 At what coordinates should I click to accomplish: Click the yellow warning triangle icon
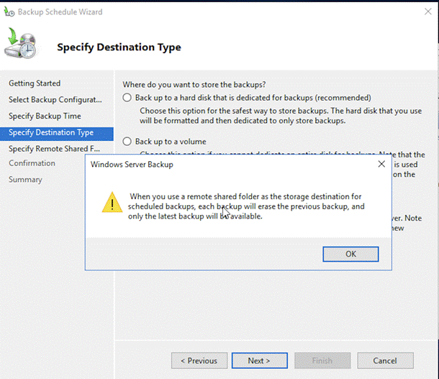pyautogui.click(x=112, y=202)
